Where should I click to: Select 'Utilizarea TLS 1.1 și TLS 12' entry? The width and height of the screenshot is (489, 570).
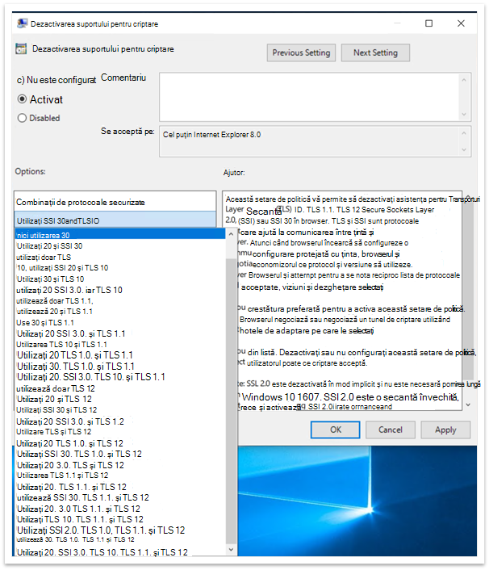click(120, 476)
